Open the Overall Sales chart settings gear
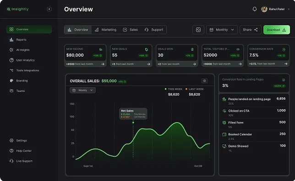The image size is (295, 181). tap(204, 81)
